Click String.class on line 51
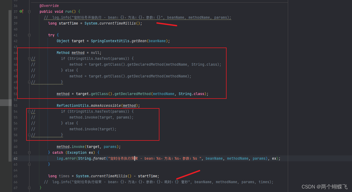This screenshot has width=352, height=192. [x=192, y=94]
